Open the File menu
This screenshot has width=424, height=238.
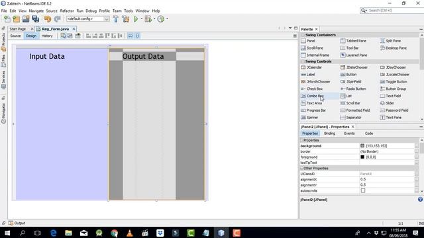pos(4,11)
